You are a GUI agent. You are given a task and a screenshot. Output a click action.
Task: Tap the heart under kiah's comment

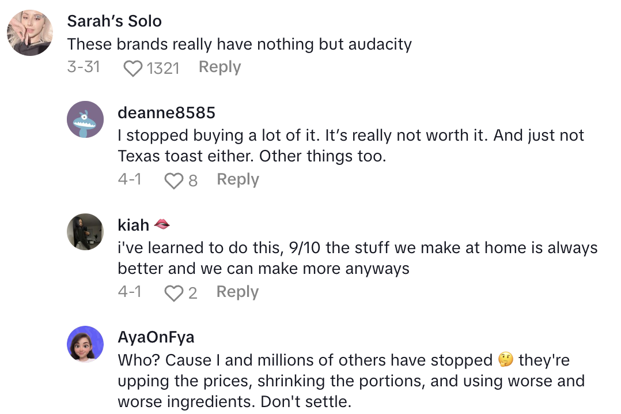(x=173, y=292)
